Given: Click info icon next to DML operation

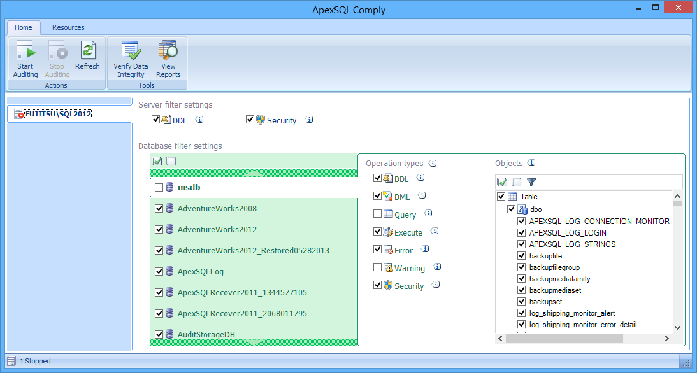Looking at the screenshot, I should point(422,195).
